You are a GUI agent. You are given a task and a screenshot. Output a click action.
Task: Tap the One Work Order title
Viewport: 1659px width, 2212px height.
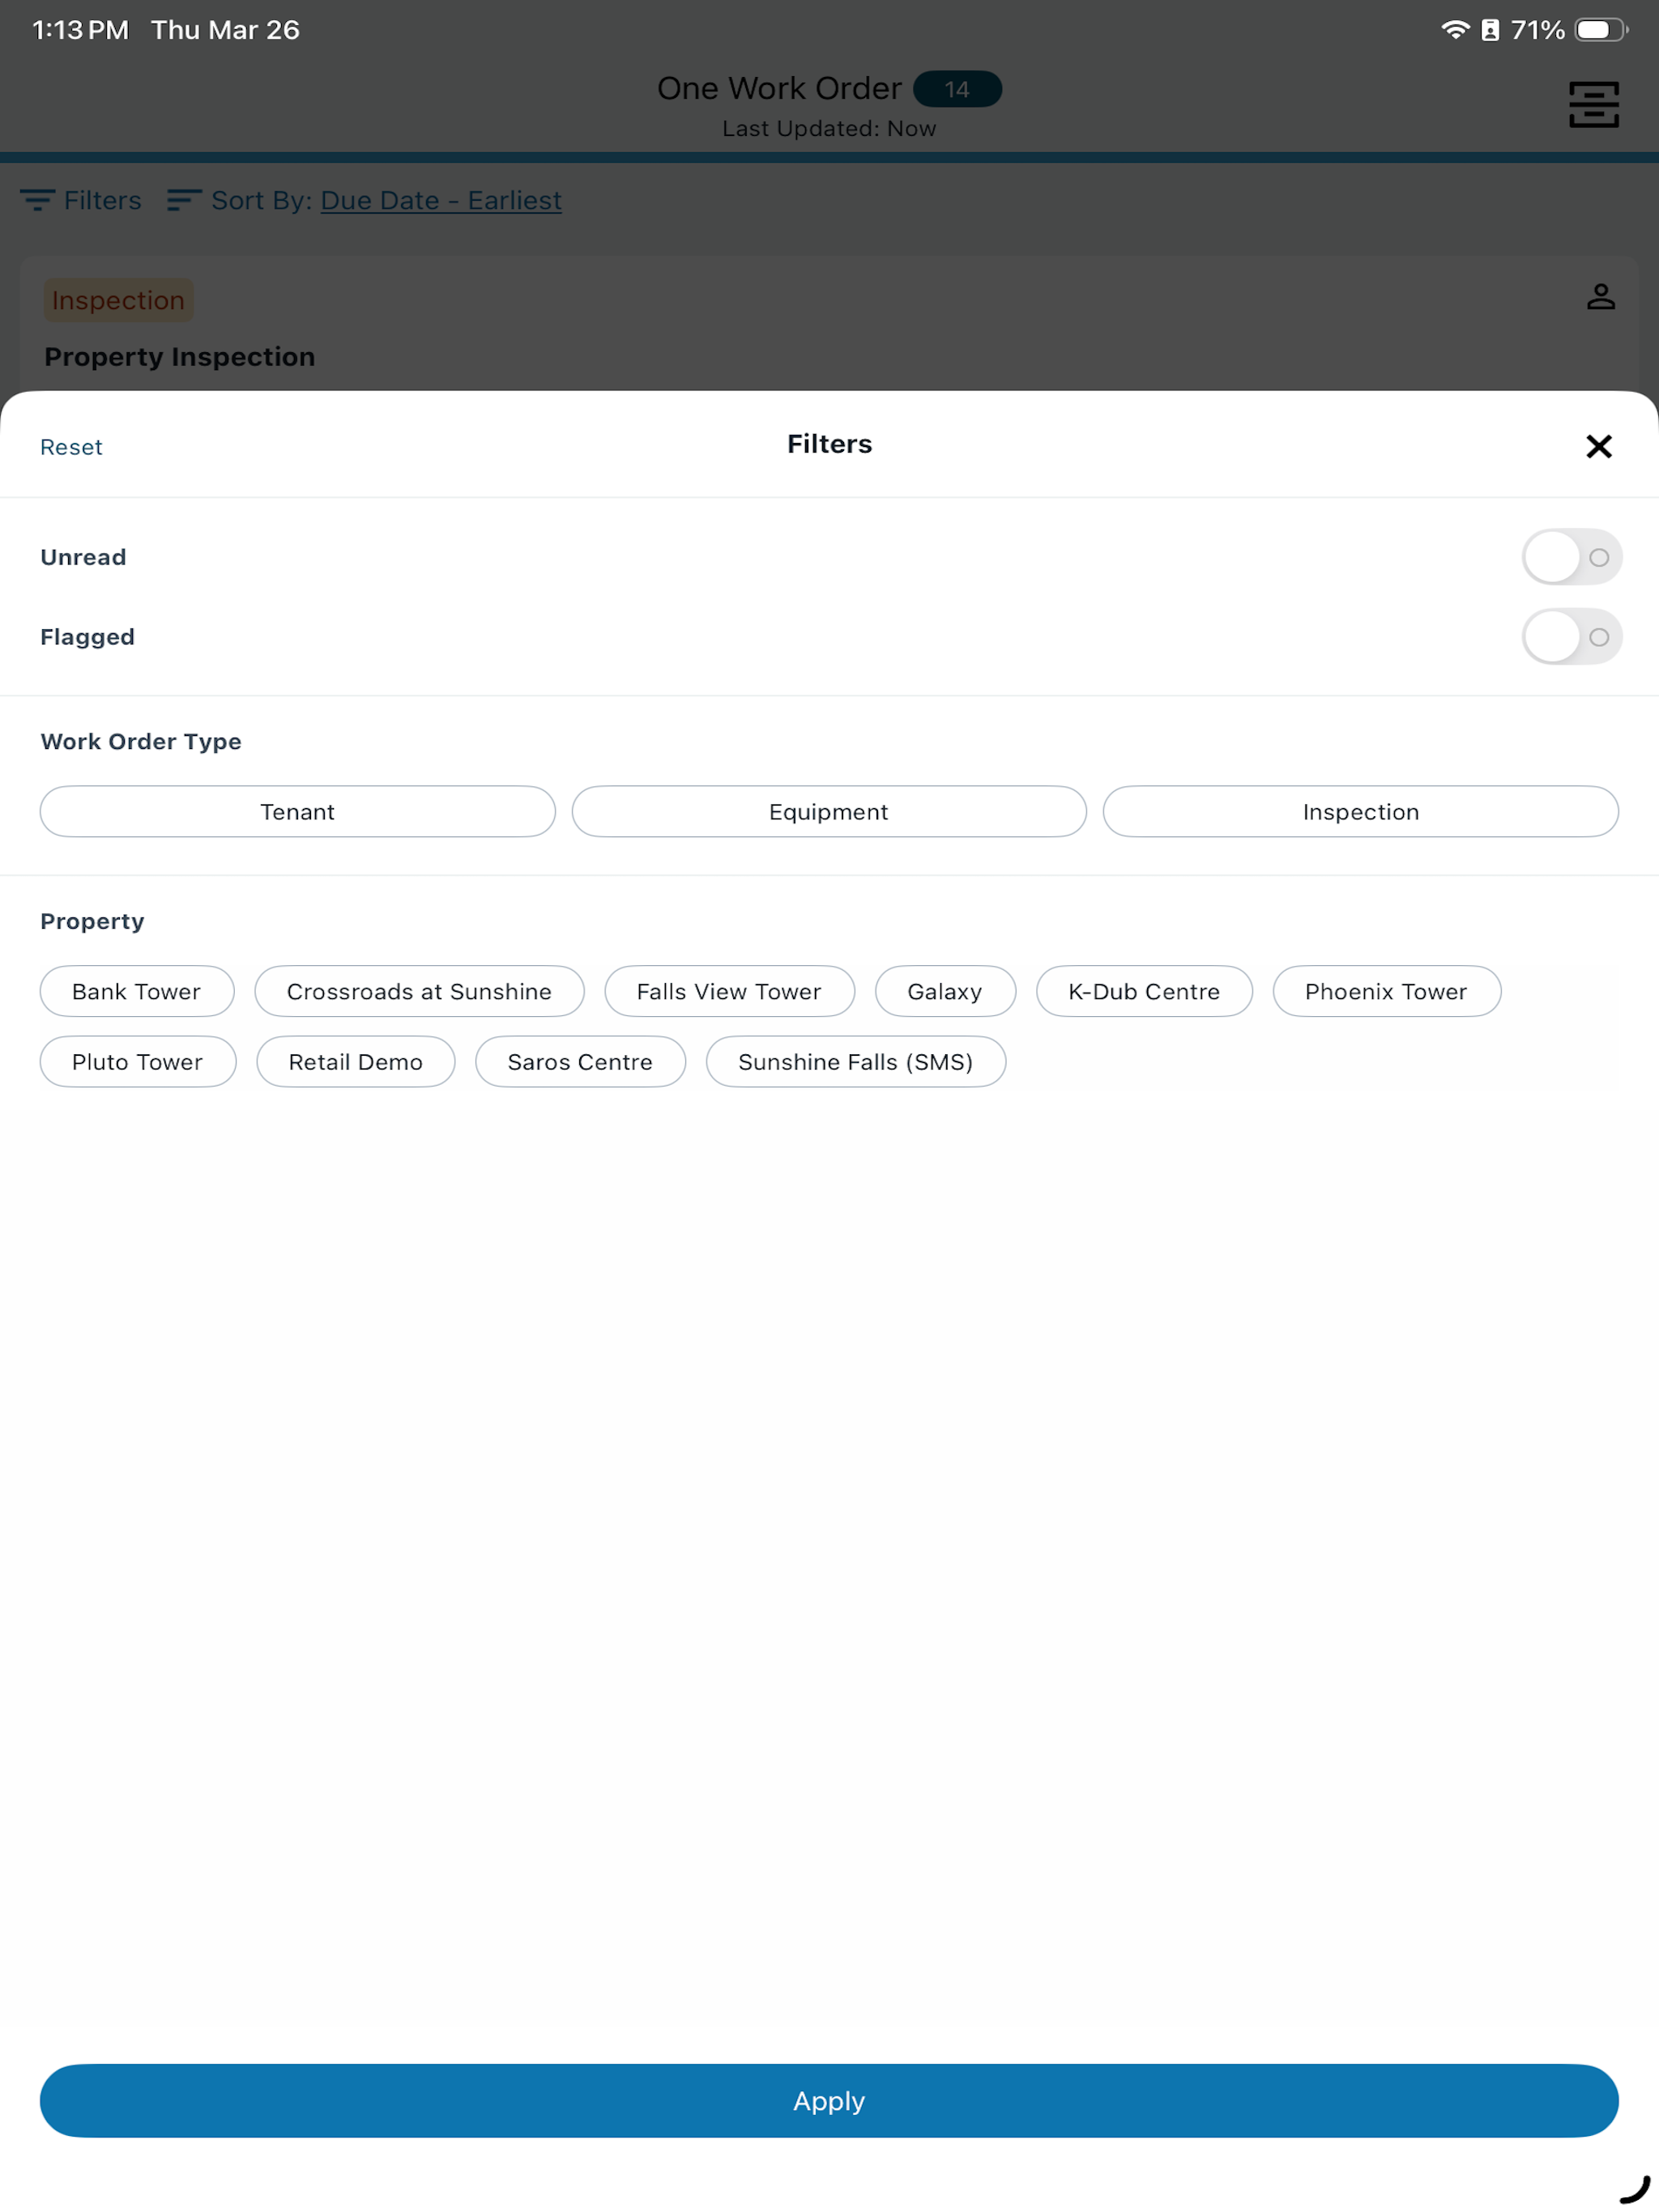click(x=778, y=88)
